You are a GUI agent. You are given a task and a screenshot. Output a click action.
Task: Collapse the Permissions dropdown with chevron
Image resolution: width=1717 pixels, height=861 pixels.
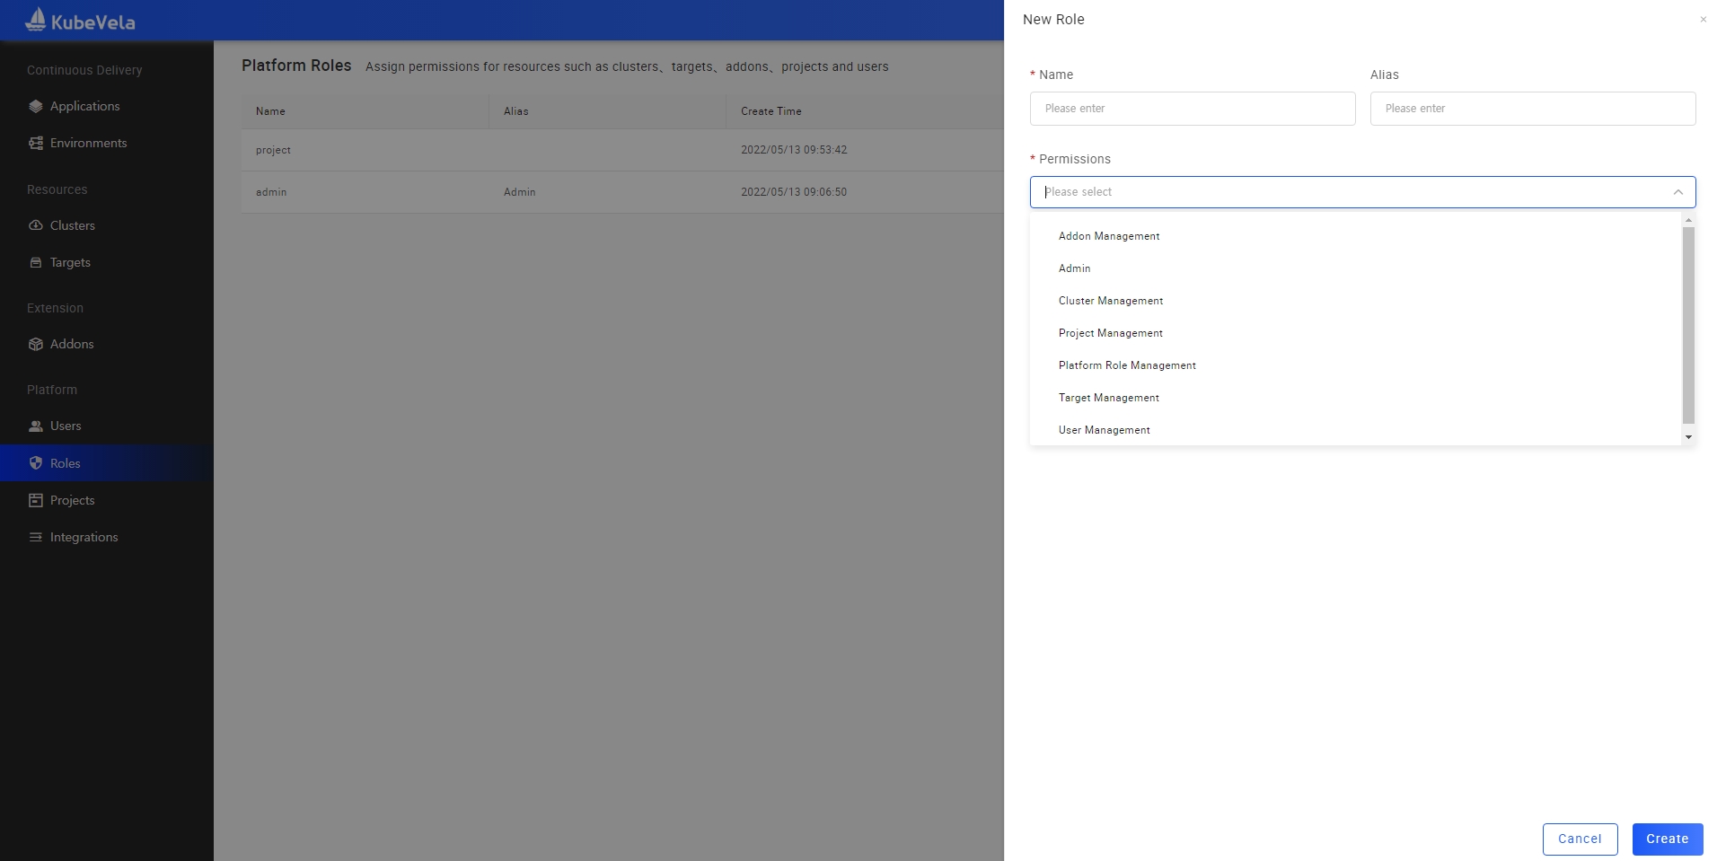1677,192
